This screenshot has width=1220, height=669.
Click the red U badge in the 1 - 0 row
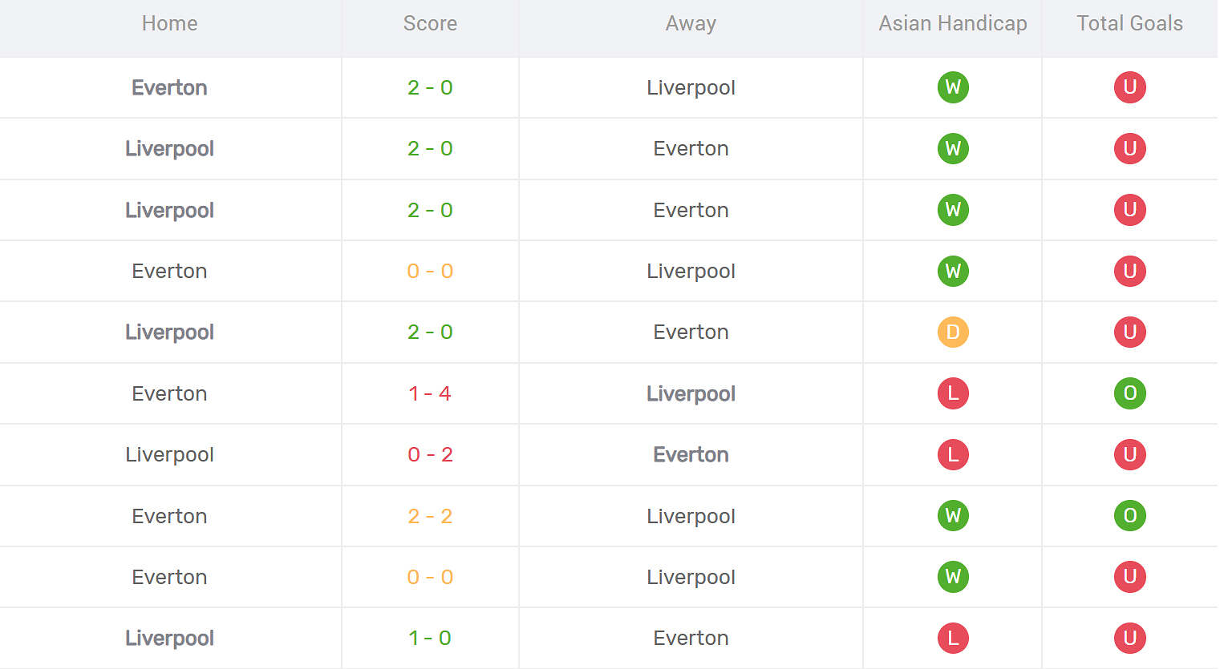pyautogui.click(x=1129, y=638)
